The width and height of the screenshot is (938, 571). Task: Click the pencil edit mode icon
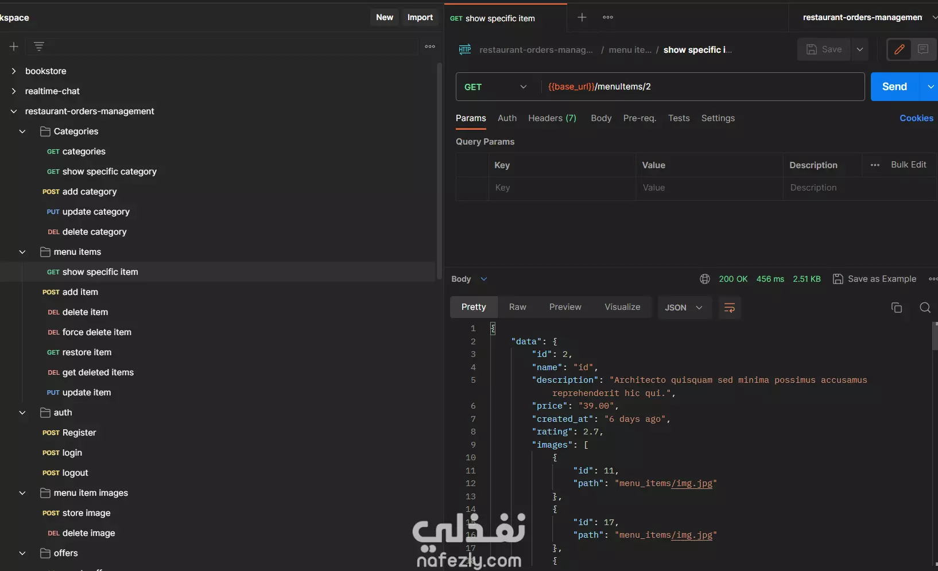(900, 49)
